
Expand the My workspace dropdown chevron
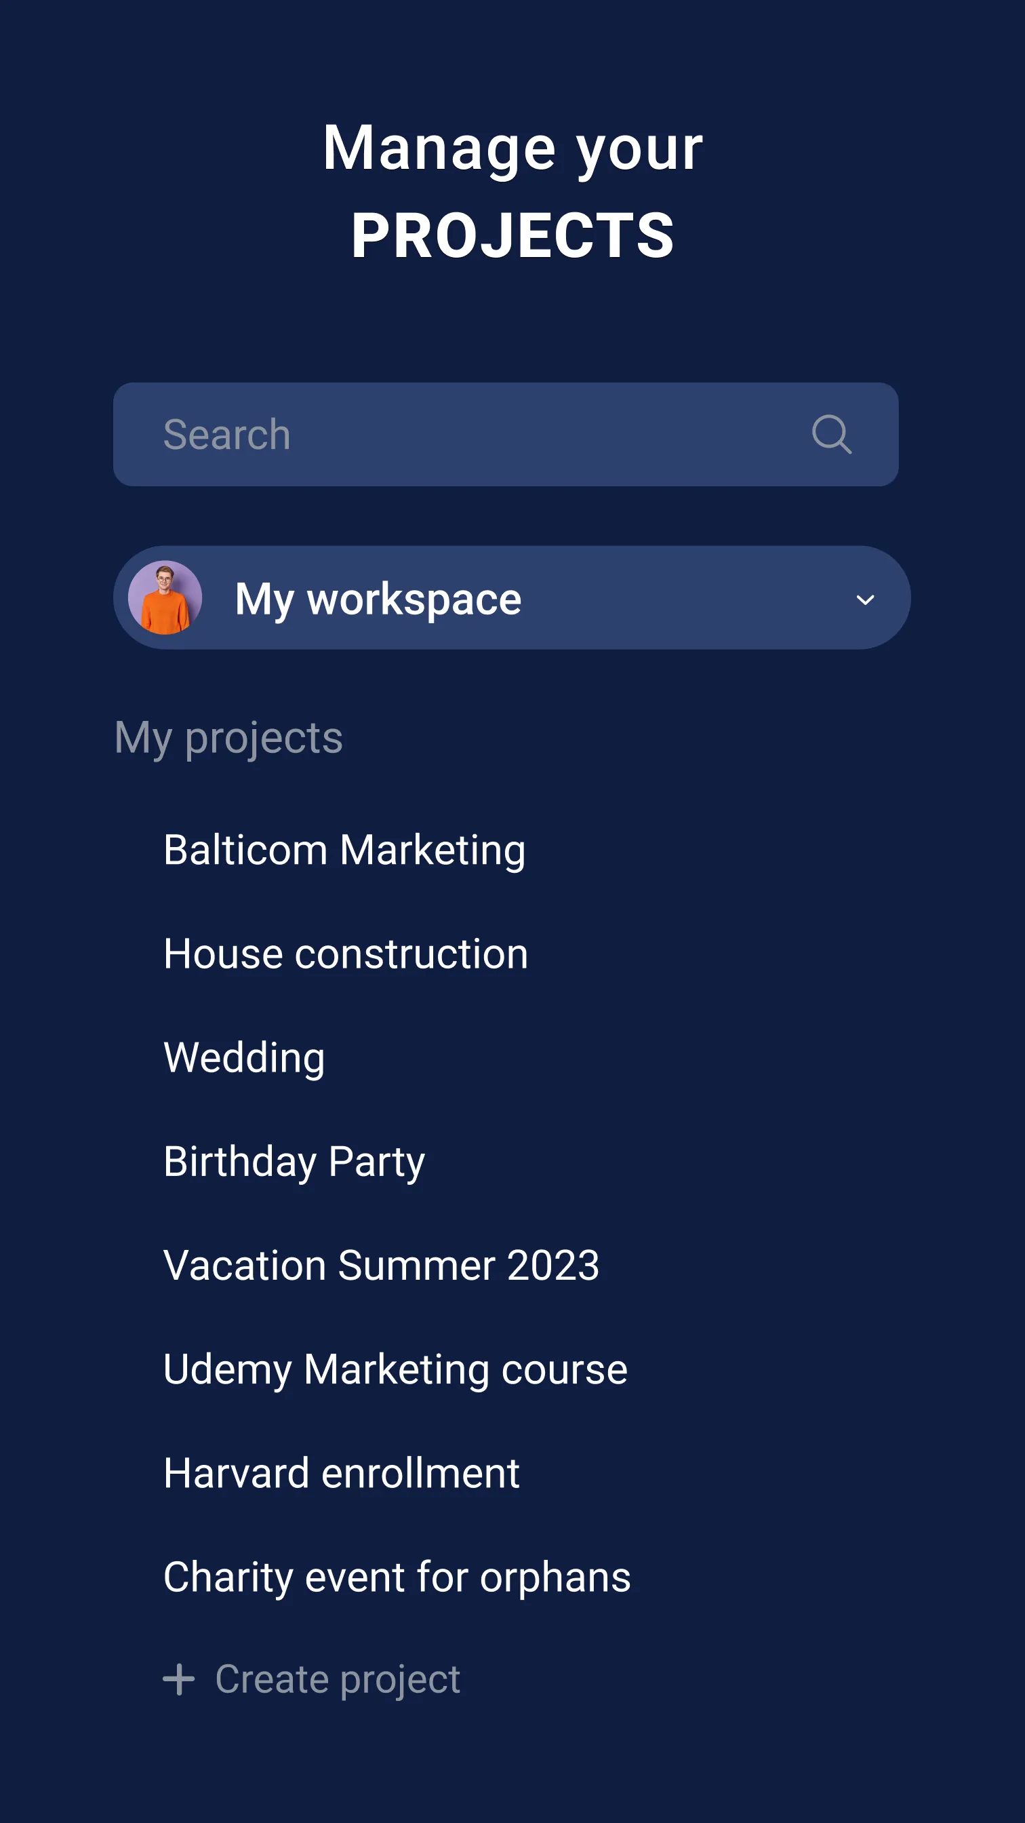pos(865,600)
